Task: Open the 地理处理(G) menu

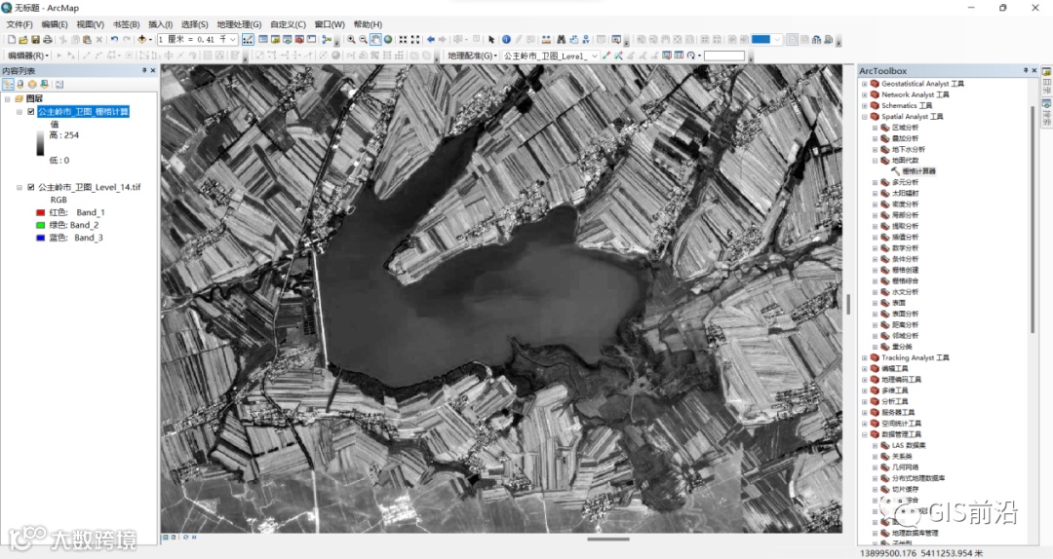Action: (239, 24)
